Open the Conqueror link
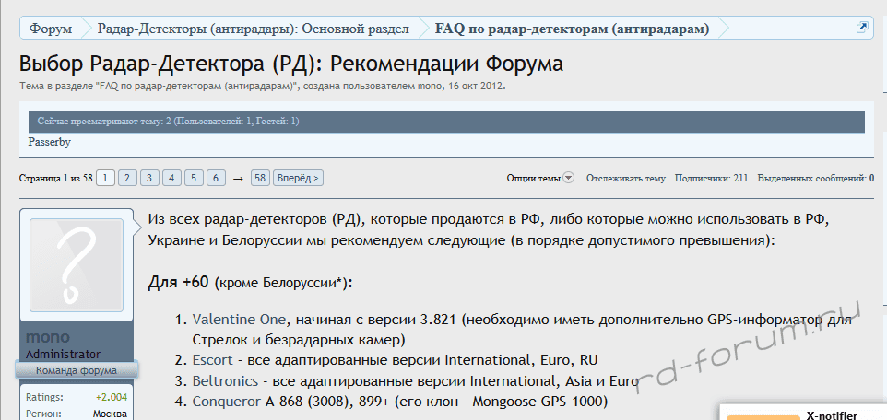Image resolution: width=887 pixels, height=420 pixels. pos(226,402)
